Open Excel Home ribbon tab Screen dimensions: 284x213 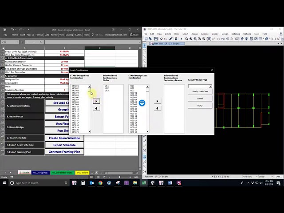(15, 35)
